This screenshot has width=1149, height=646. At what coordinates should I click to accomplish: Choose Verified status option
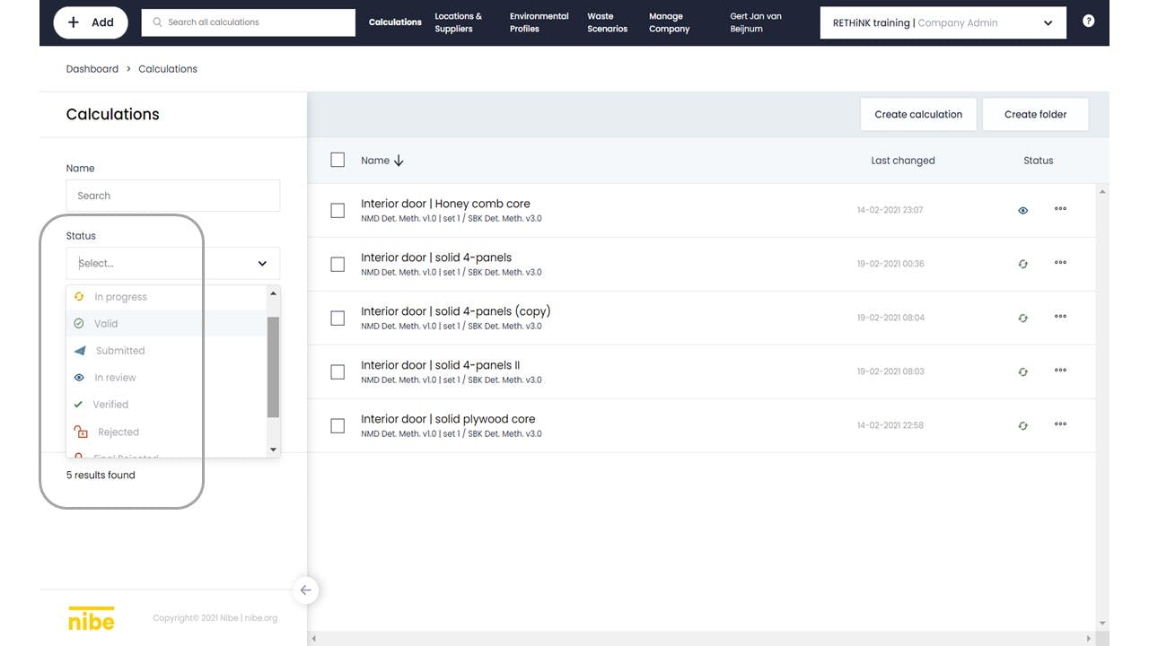coord(167,405)
